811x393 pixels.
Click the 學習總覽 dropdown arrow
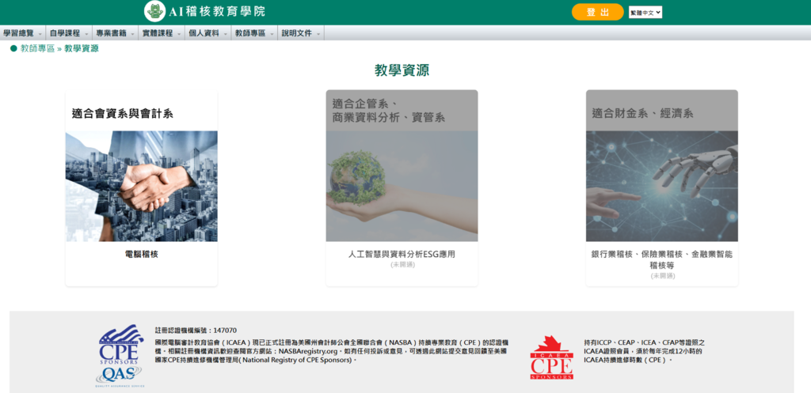pos(40,33)
